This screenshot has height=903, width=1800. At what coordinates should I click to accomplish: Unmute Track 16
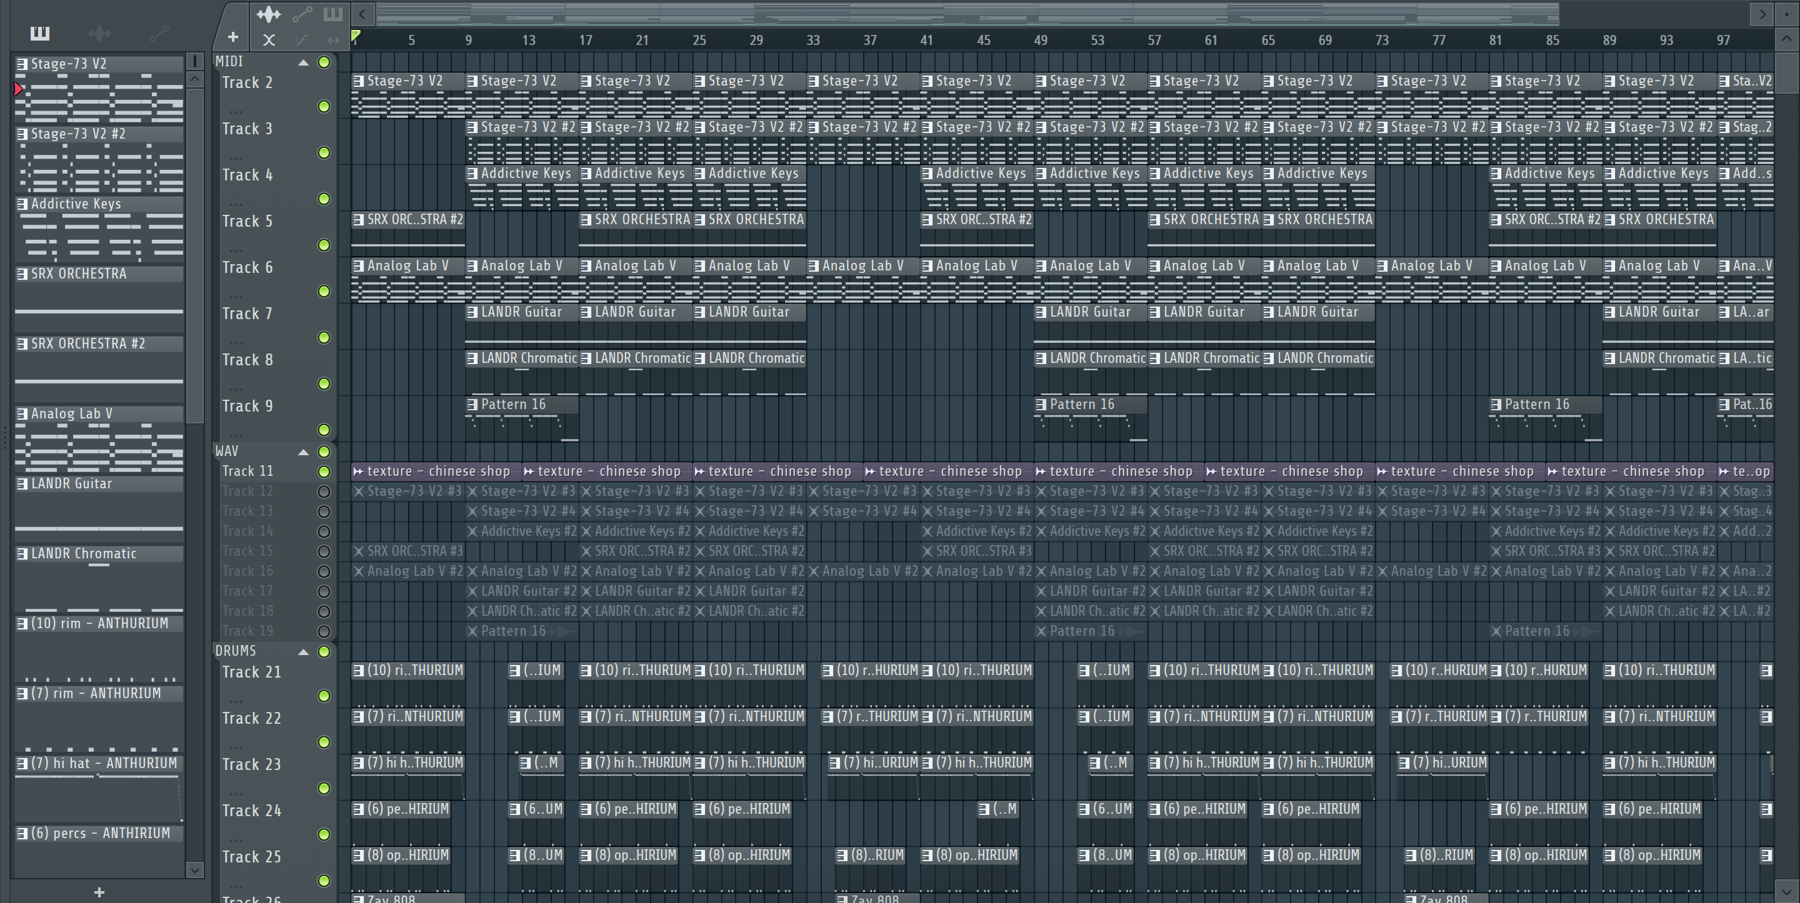point(324,571)
